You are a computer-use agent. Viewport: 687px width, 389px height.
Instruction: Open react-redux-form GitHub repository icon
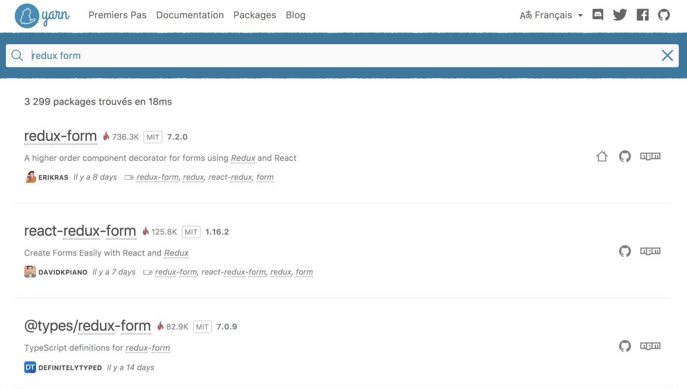pyautogui.click(x=625, y=251)
